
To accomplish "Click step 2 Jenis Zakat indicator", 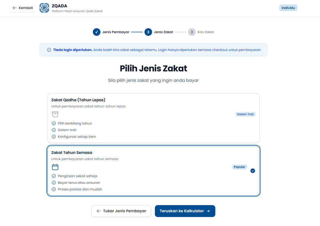I will pos(148,32).
